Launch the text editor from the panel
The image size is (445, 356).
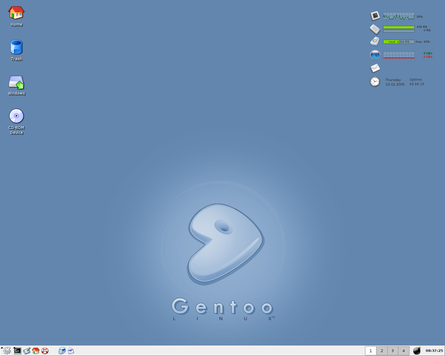tap(27, 351)
